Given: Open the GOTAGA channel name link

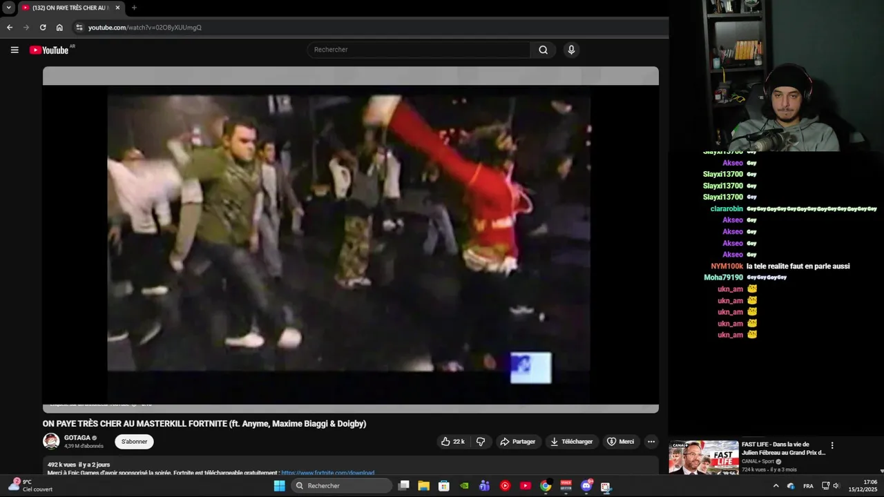Looking at the screenshot, I should tap(77, 438).
